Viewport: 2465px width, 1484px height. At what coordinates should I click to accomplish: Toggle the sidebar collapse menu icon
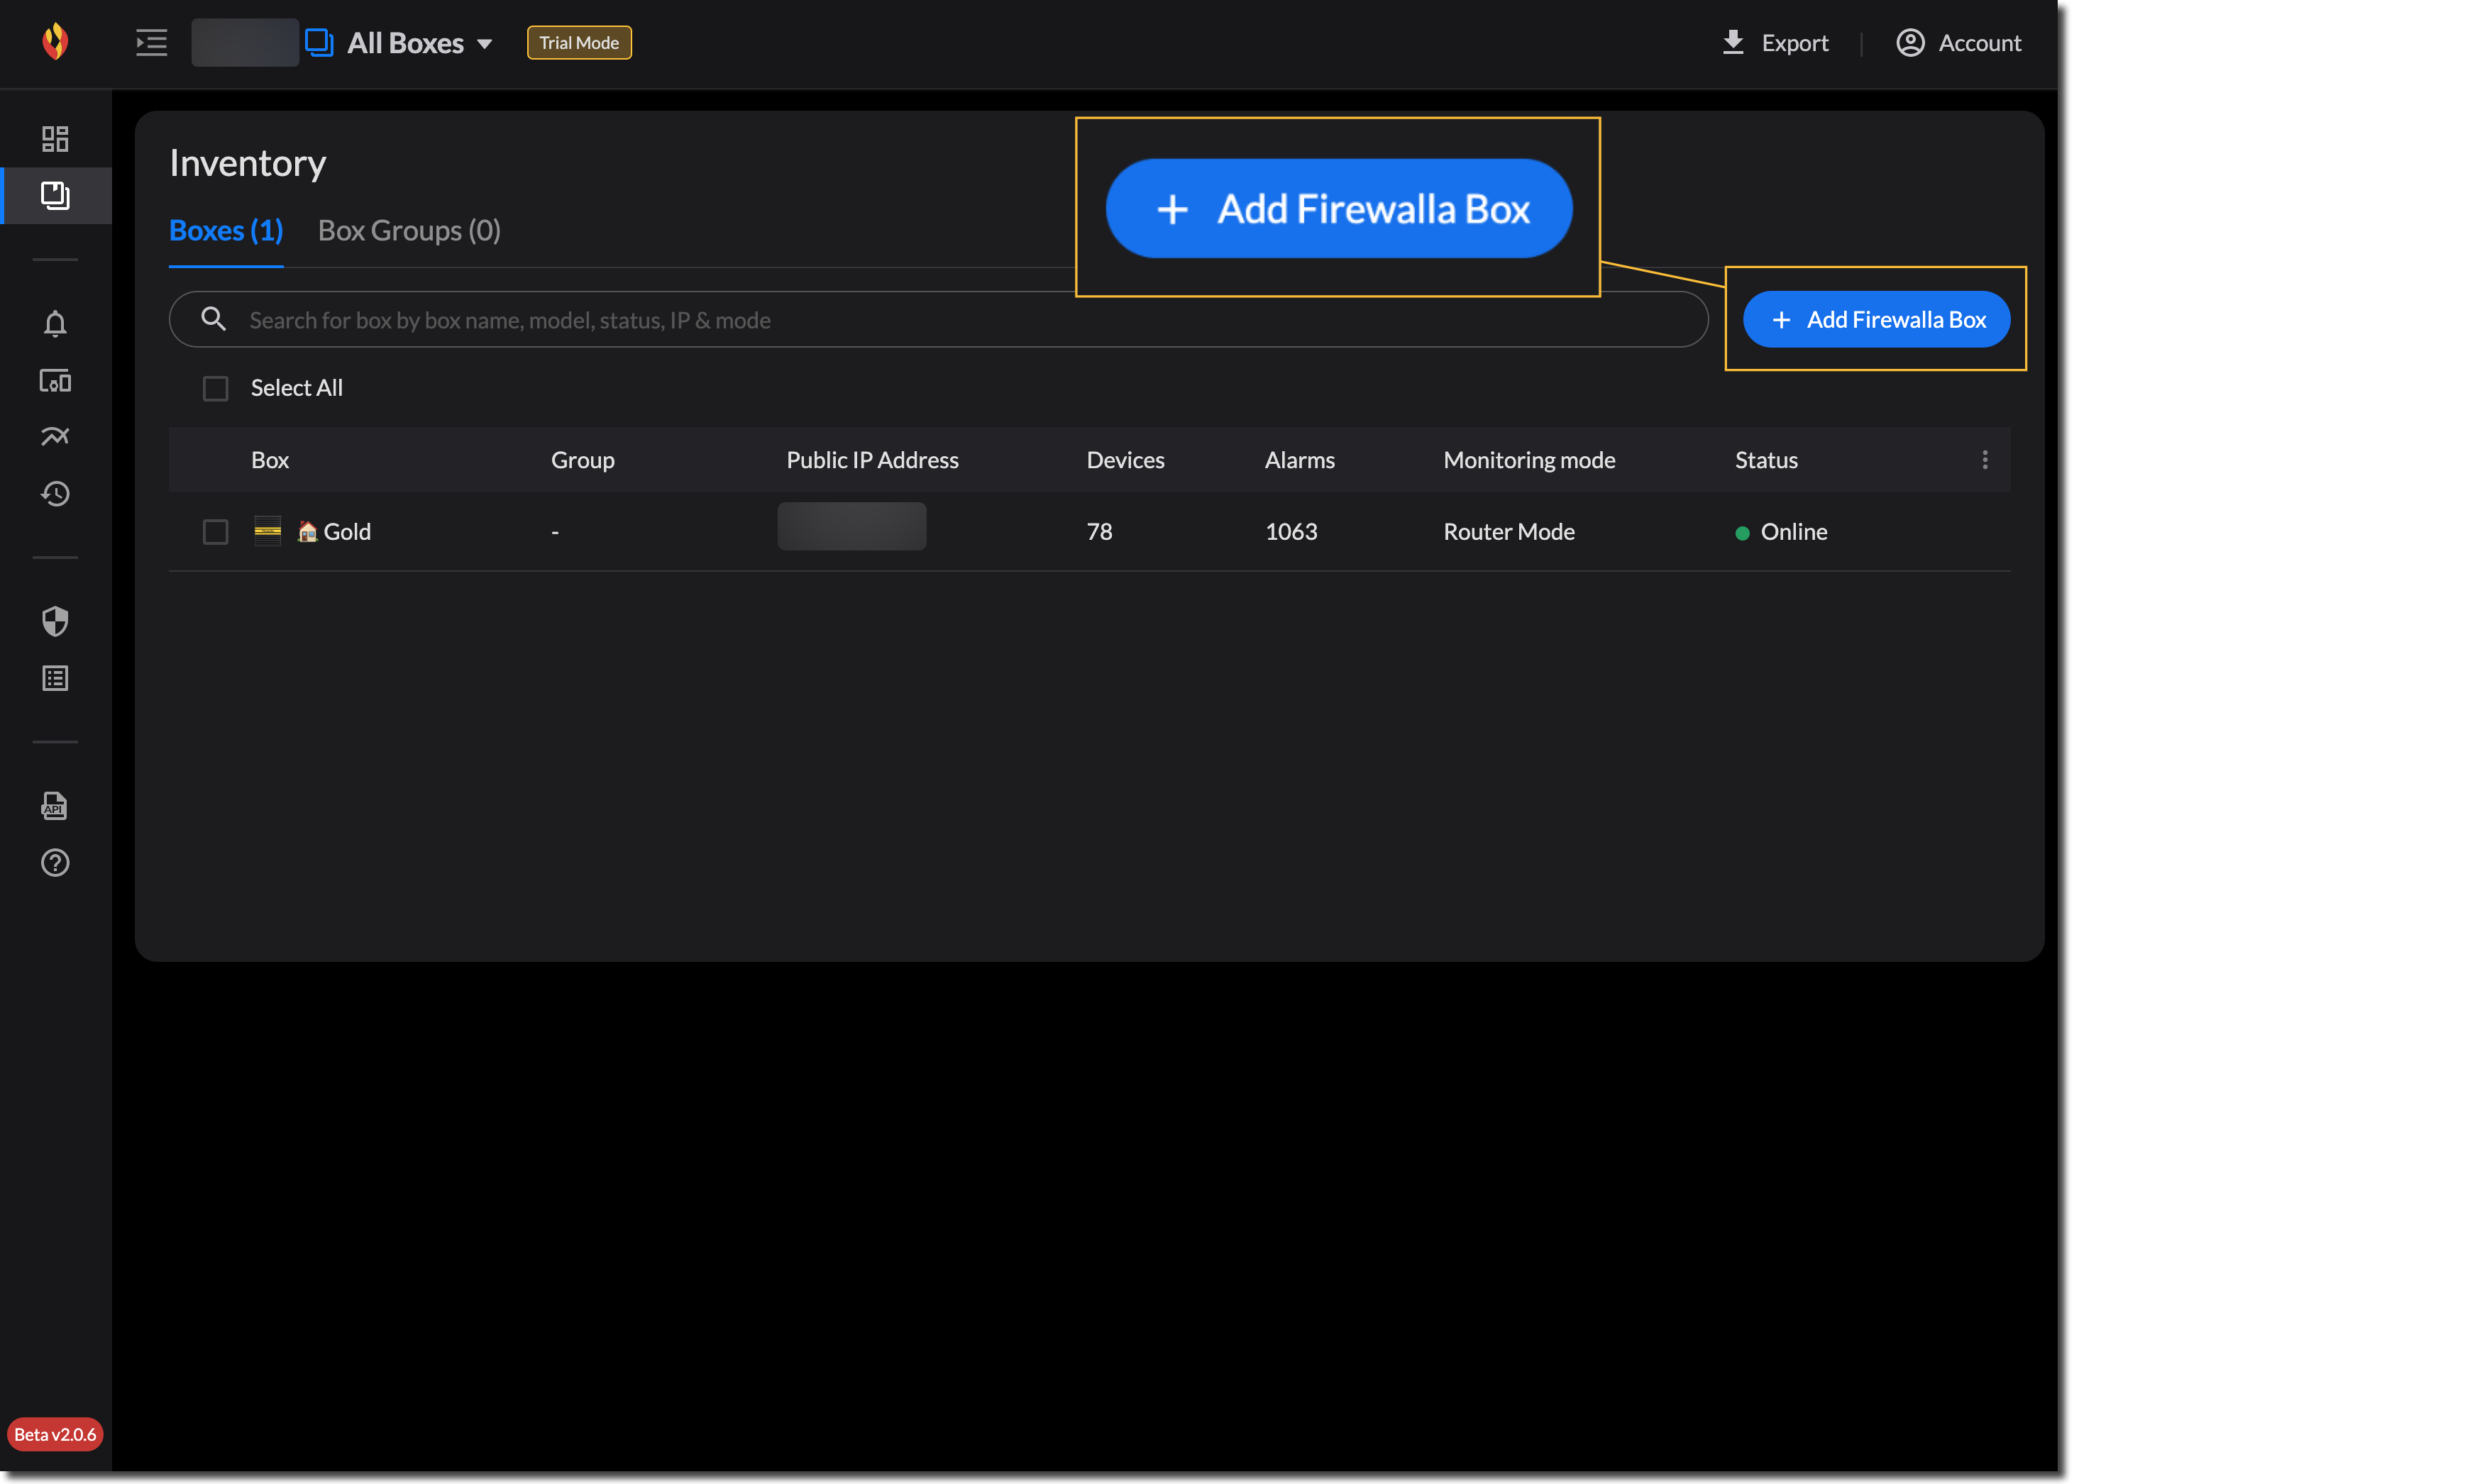(151, 43)
